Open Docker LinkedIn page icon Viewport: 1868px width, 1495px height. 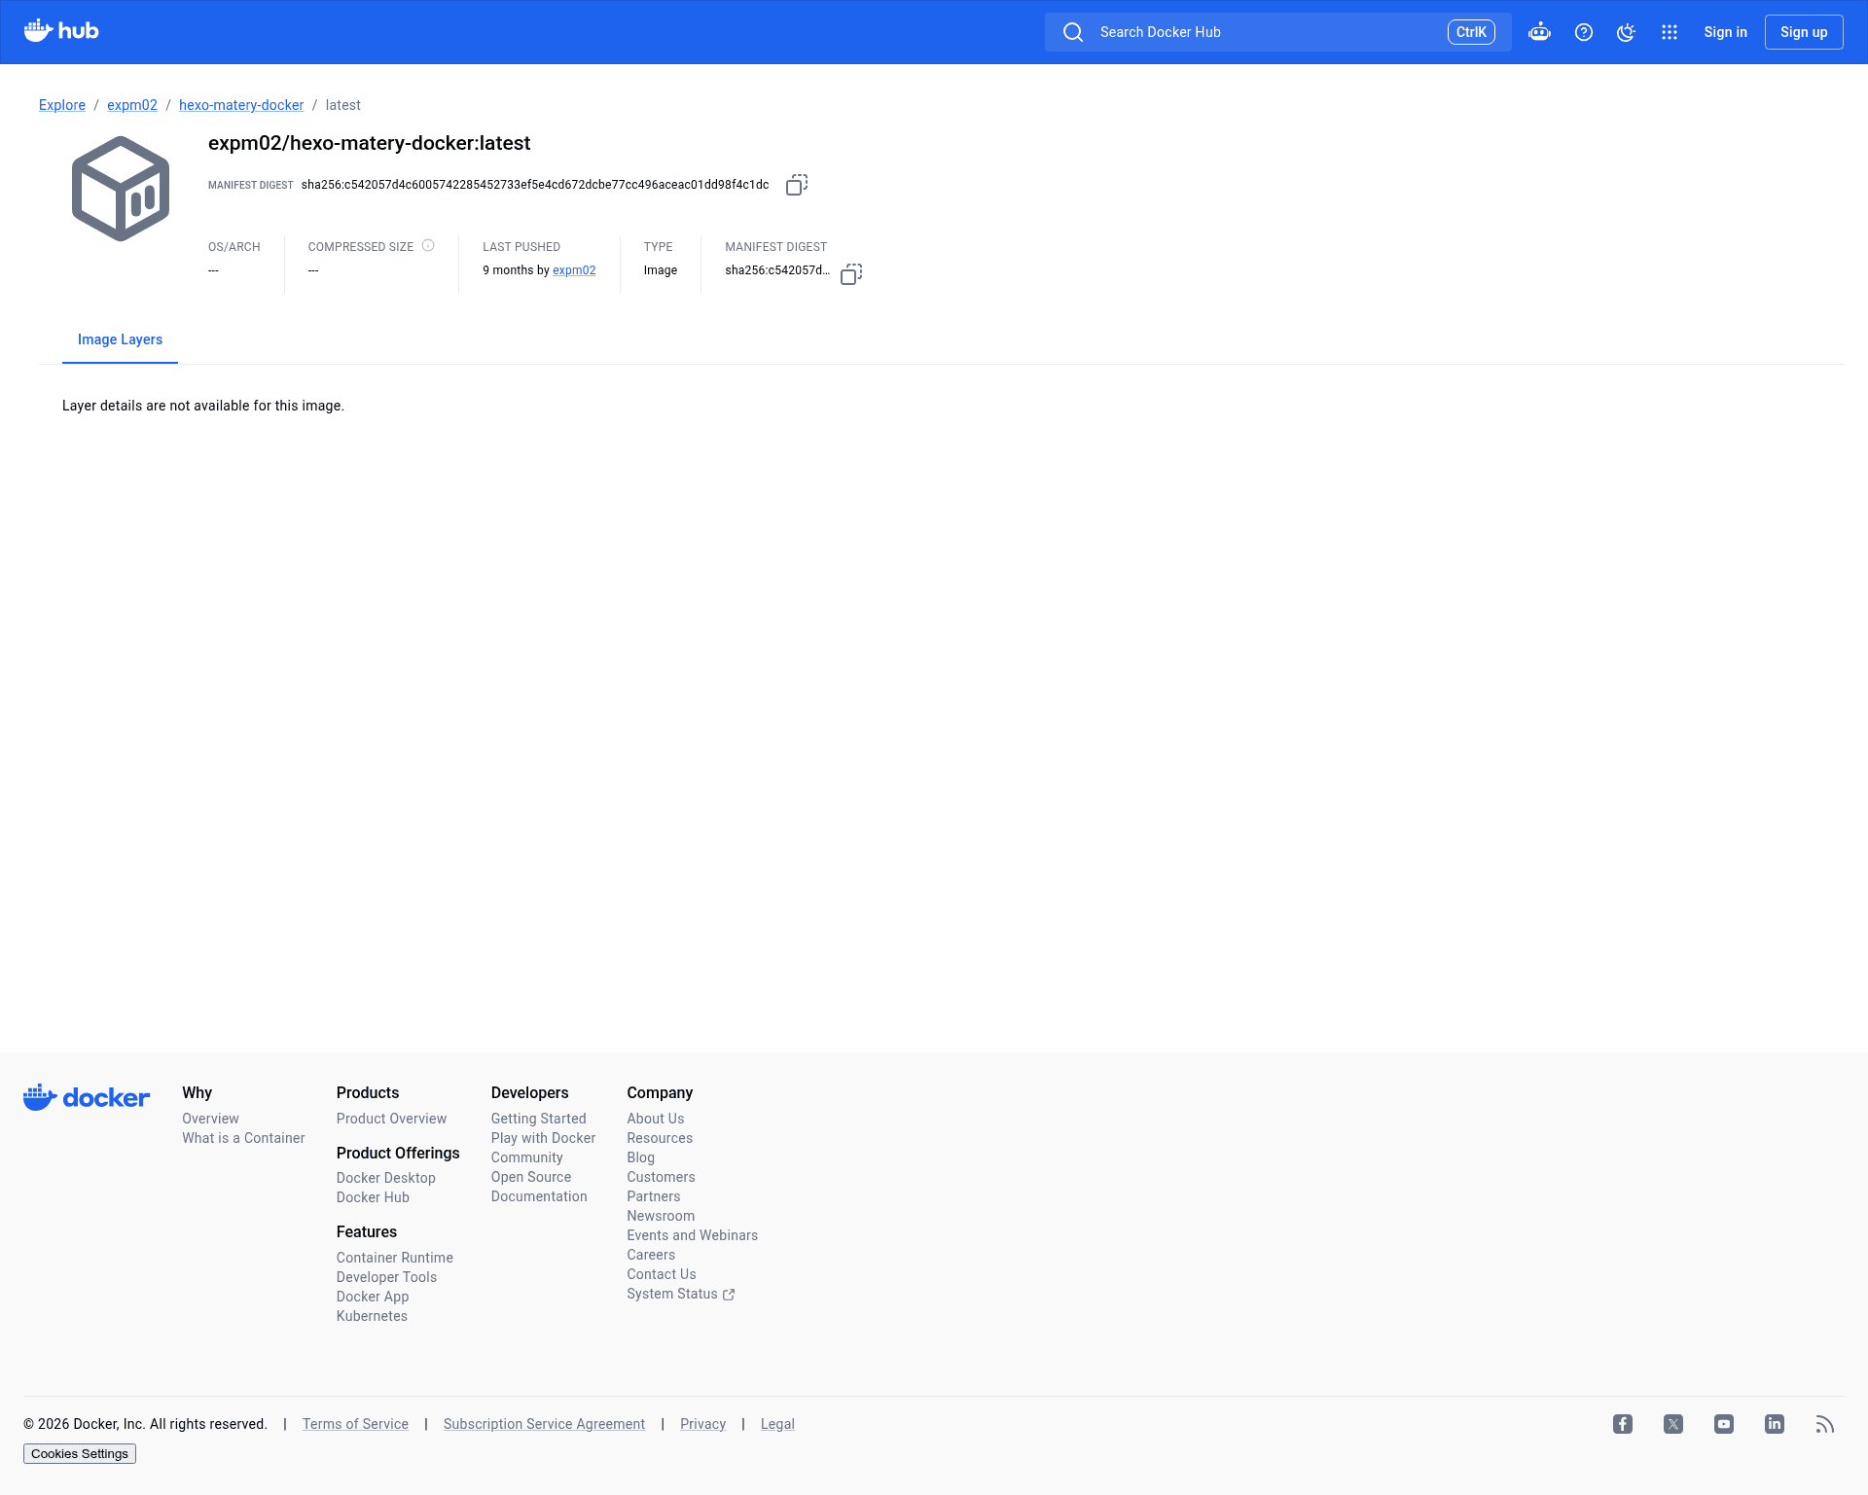[1775, 1424]
